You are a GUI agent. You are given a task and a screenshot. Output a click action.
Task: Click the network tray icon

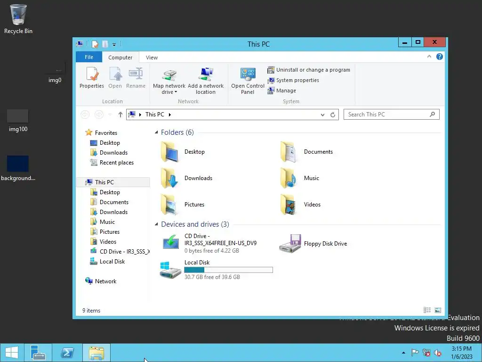[426, 353]
